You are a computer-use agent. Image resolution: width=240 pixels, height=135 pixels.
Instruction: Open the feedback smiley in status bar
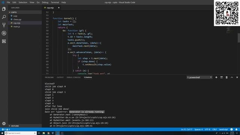coord(231,129)
